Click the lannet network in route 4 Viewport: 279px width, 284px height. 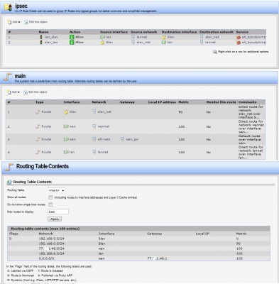[x=103, y=152]
